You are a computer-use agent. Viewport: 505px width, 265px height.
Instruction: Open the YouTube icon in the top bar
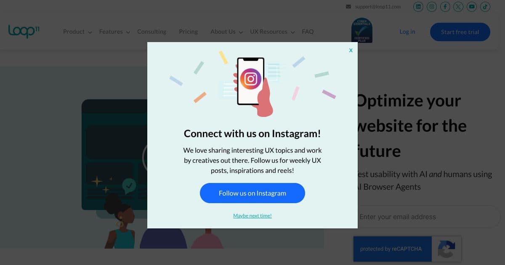(x=472, y=6)
